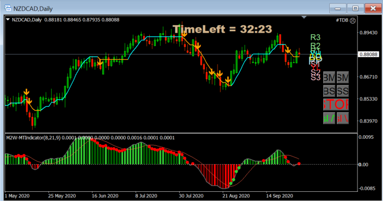Click the 0.89430 price scale value
This screenshot has width=383, height=201.
[368, 33]
